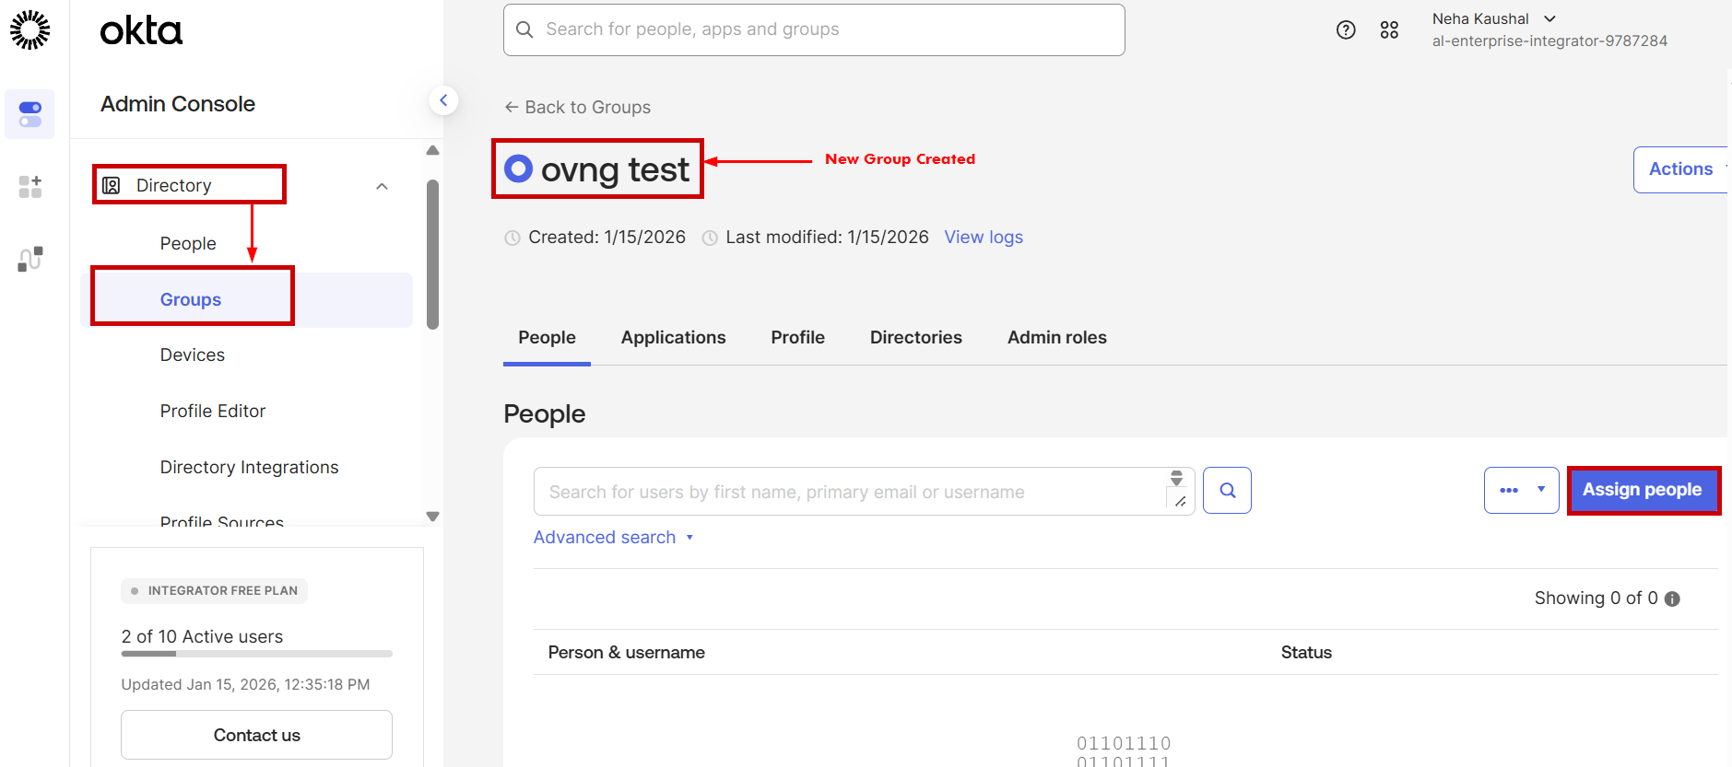Open the more options ellipsis dropdown
This screenshot has width=1732, height=767.
[x=1521, y=490]
